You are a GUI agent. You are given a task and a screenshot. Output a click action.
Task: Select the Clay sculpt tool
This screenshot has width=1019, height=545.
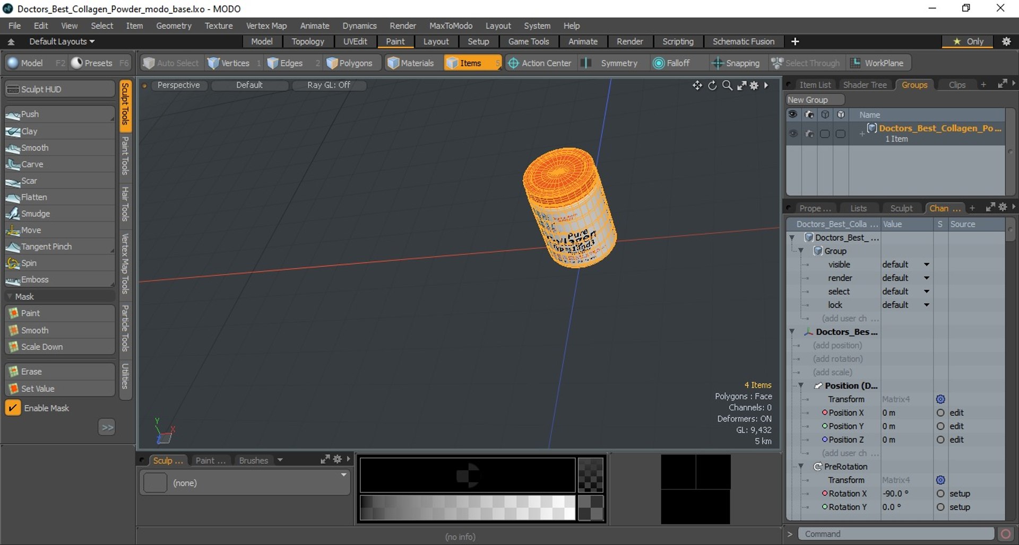[59, 131]
